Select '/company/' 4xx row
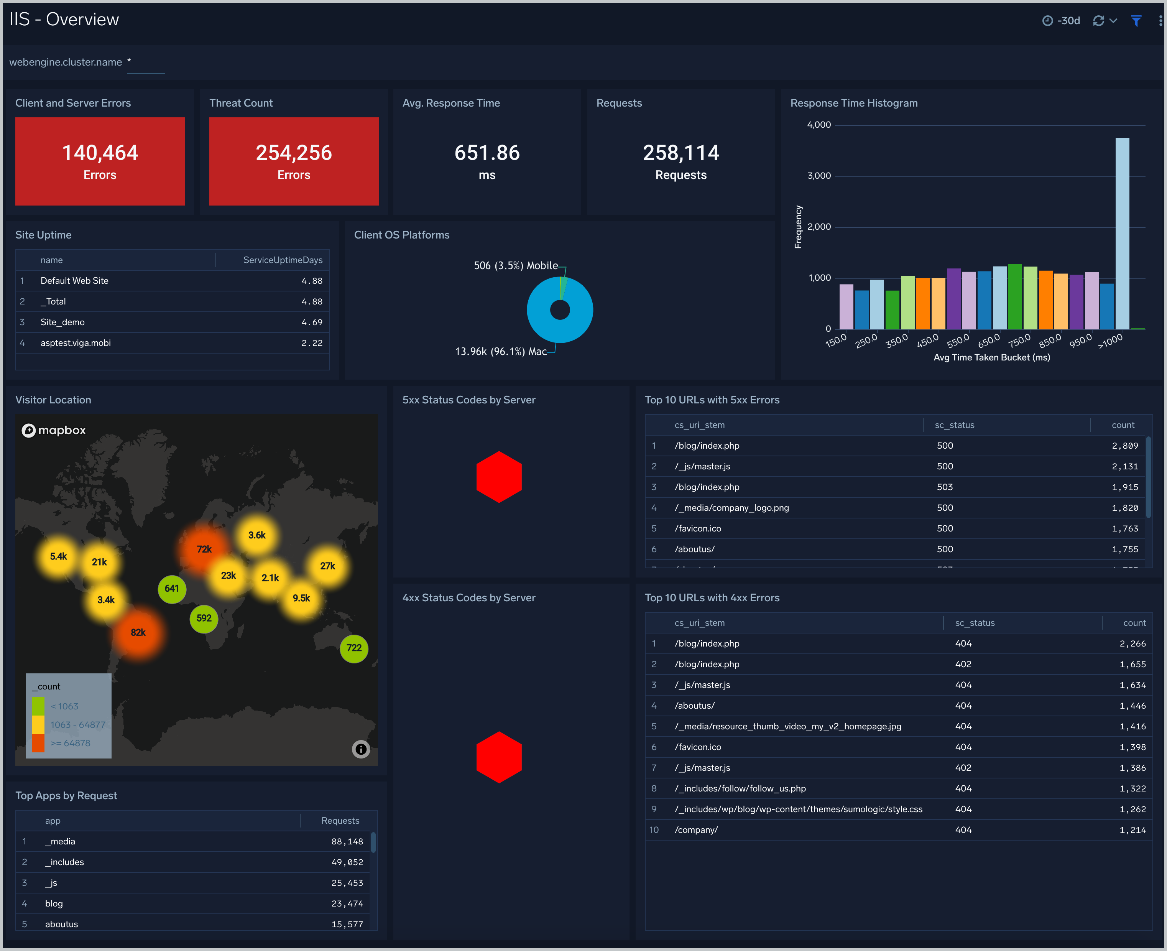1167x951 pixels. click(x=899, y=830)
